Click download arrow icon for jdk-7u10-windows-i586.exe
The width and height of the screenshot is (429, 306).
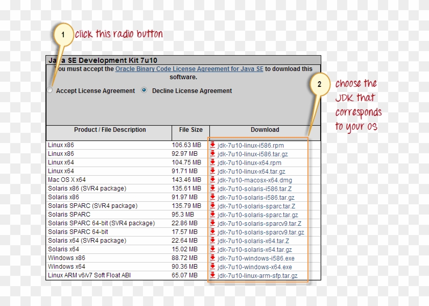point(212,258)
